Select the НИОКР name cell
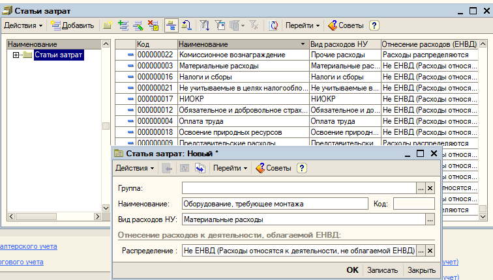This screenshot has width=493, height=280. (243, 99)
